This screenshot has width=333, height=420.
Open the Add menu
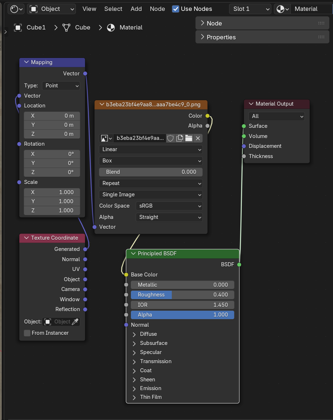tap(136, 9)
